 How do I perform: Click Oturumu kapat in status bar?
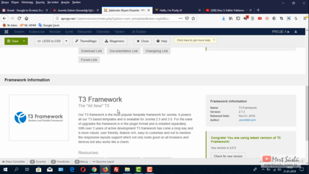(x=103, y=161)
